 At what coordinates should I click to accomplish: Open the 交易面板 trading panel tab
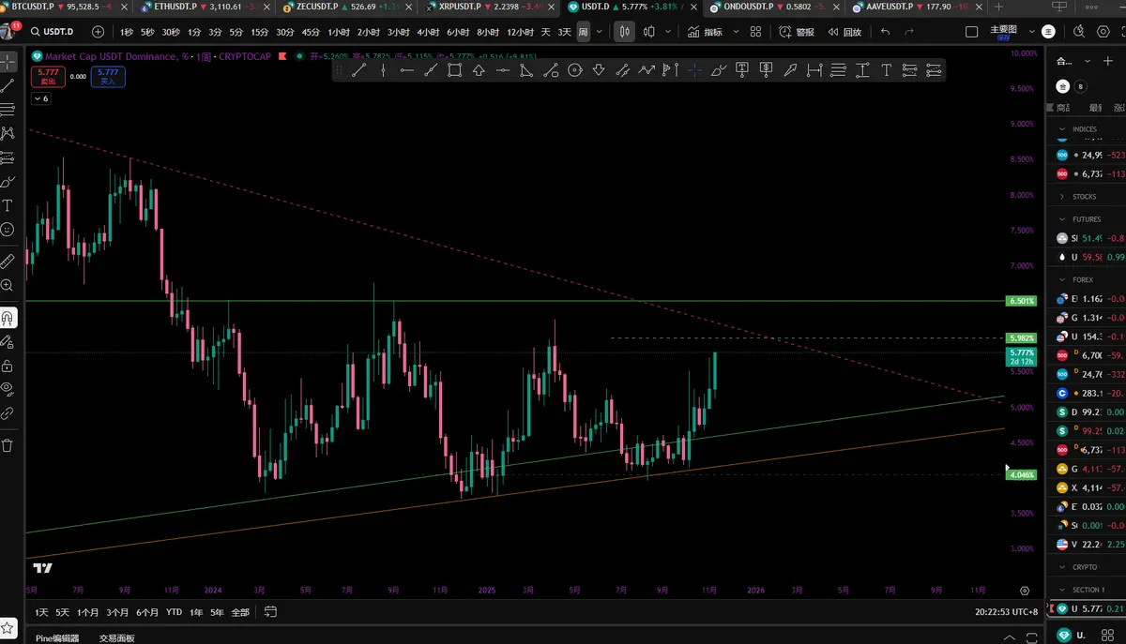coord(117,637)
